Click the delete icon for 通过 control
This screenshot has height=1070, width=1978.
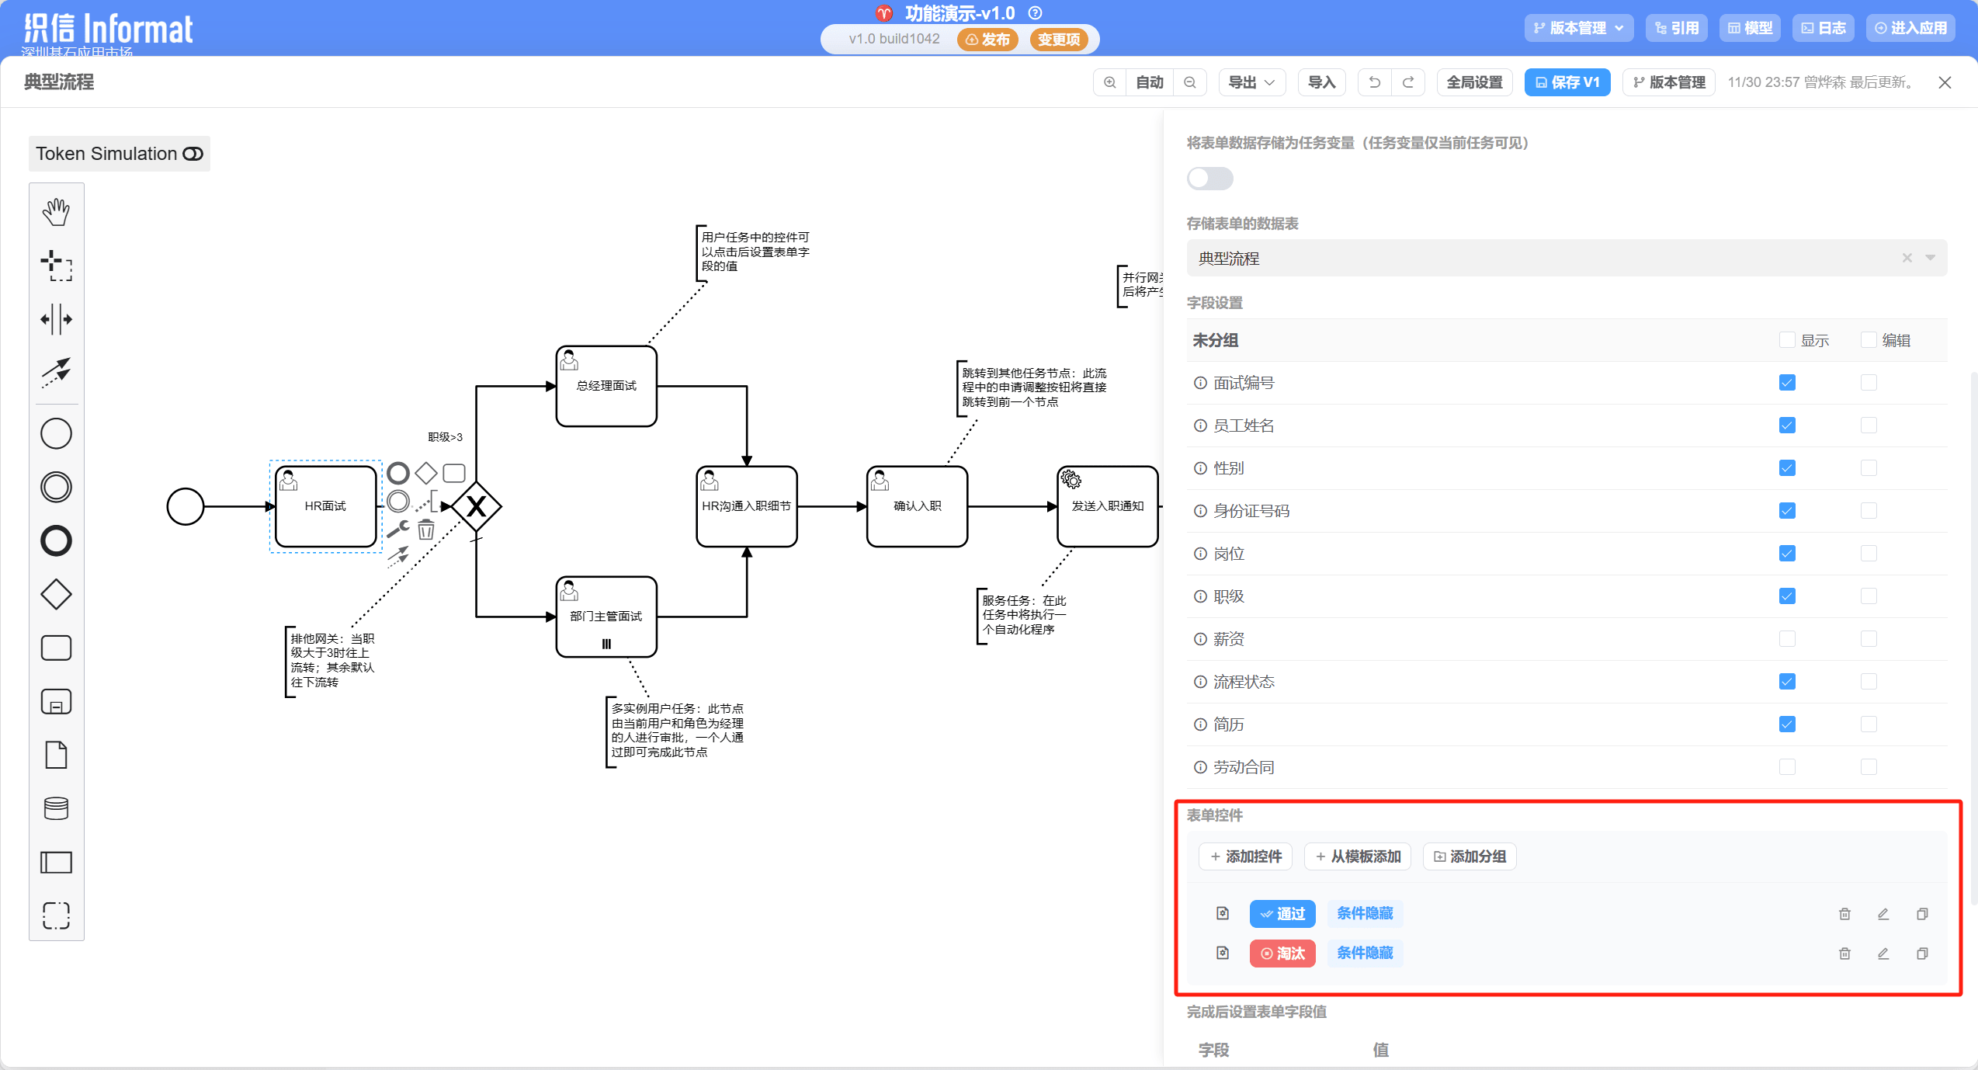(x=1844, y=914)
